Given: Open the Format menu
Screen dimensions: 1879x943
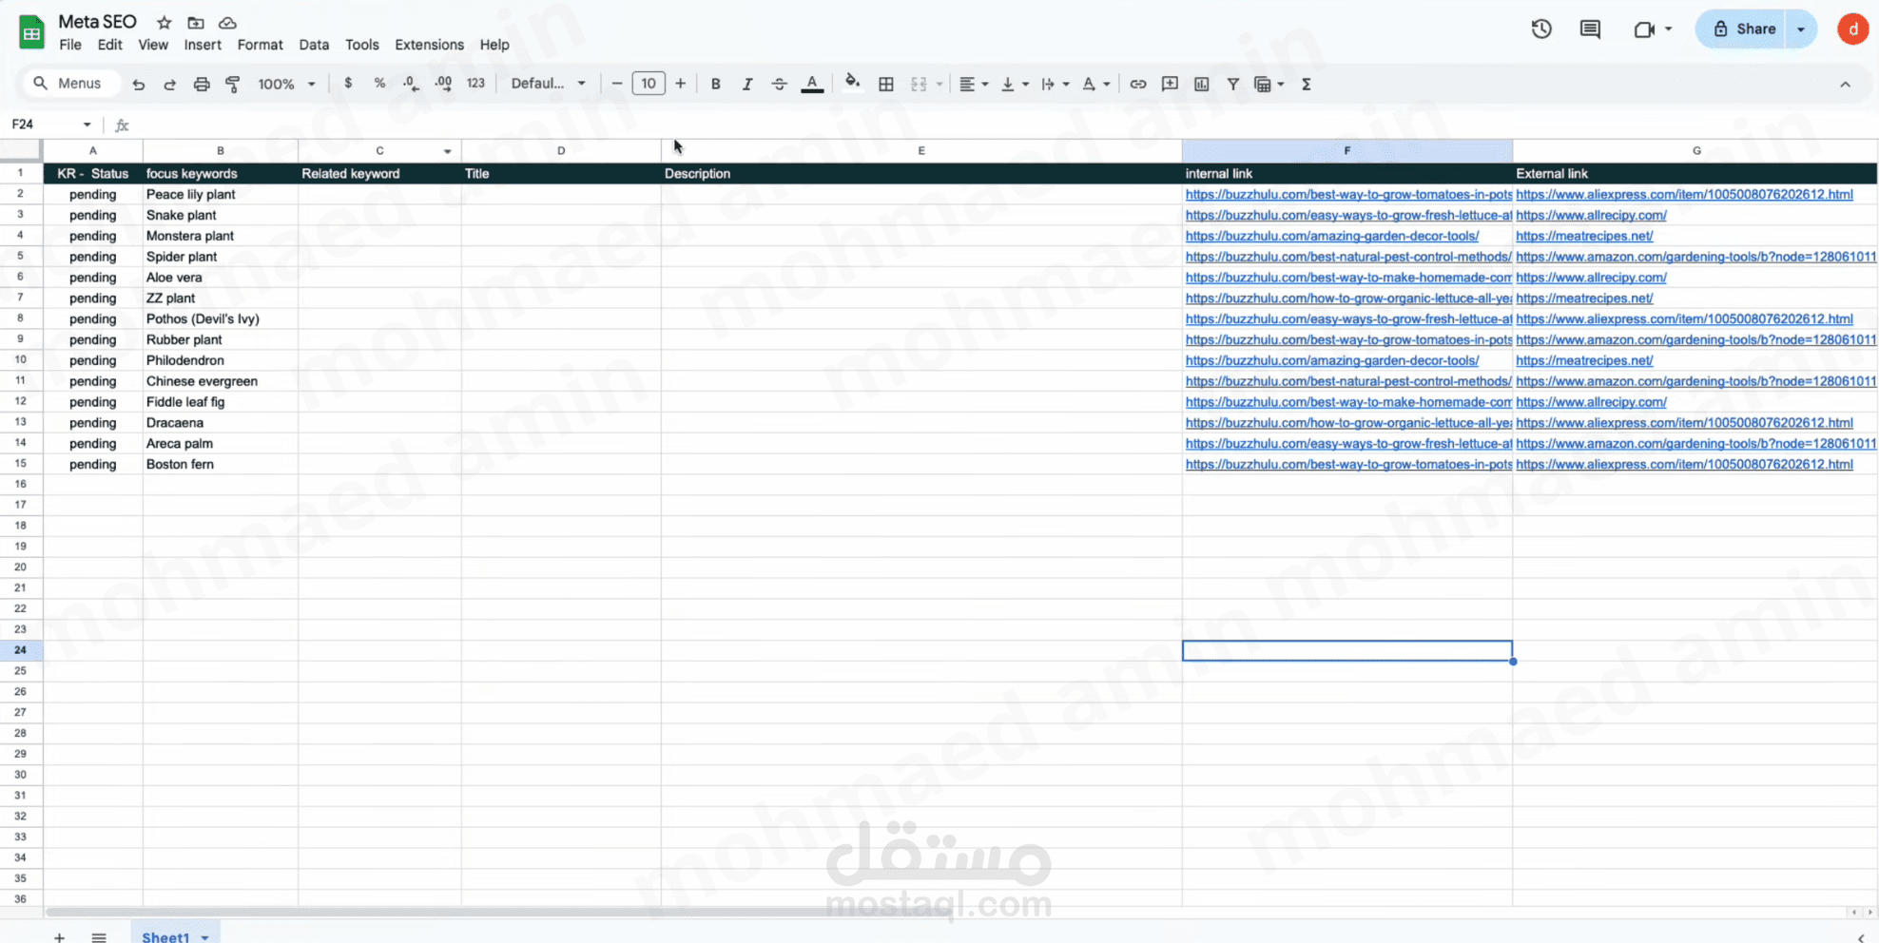Looking at the screenshot, I should (x=260, y=45).
